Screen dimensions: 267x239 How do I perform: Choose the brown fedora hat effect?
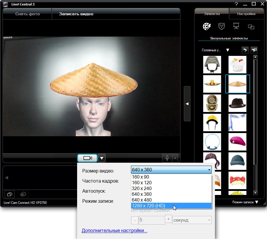(x=237, y=103)
